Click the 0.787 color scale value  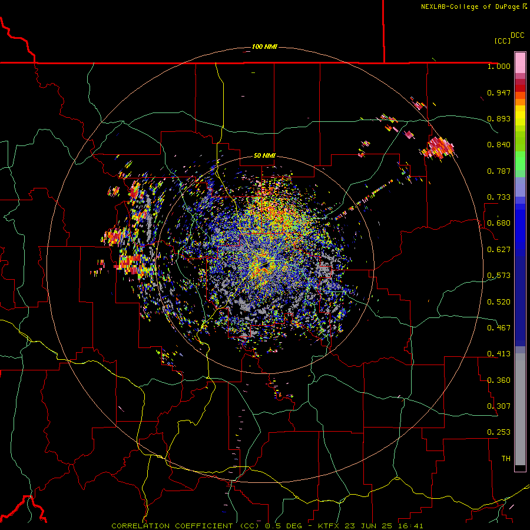tap(499, 171)
